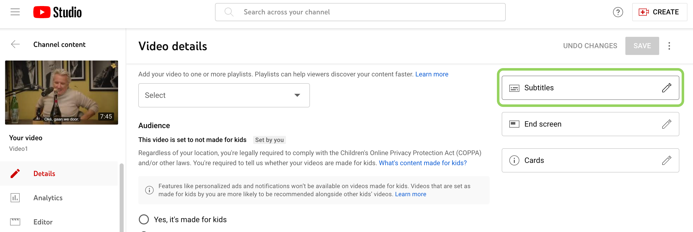This screenshot has height=232, width=693.
Task: Click the 'Set by you' badge
Action: (269, 140)
